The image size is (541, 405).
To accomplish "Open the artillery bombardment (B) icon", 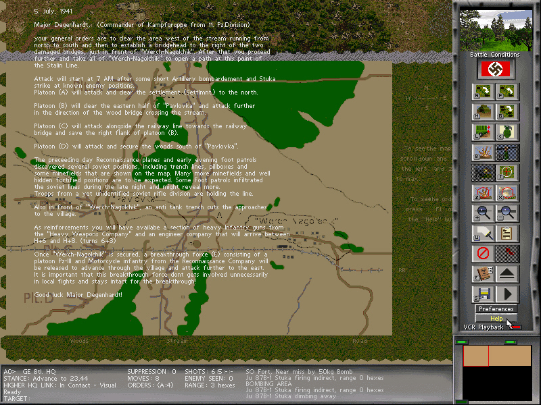I will (x=481, y=152).
